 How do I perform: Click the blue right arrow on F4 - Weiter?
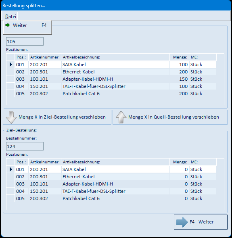click(182, 222)
